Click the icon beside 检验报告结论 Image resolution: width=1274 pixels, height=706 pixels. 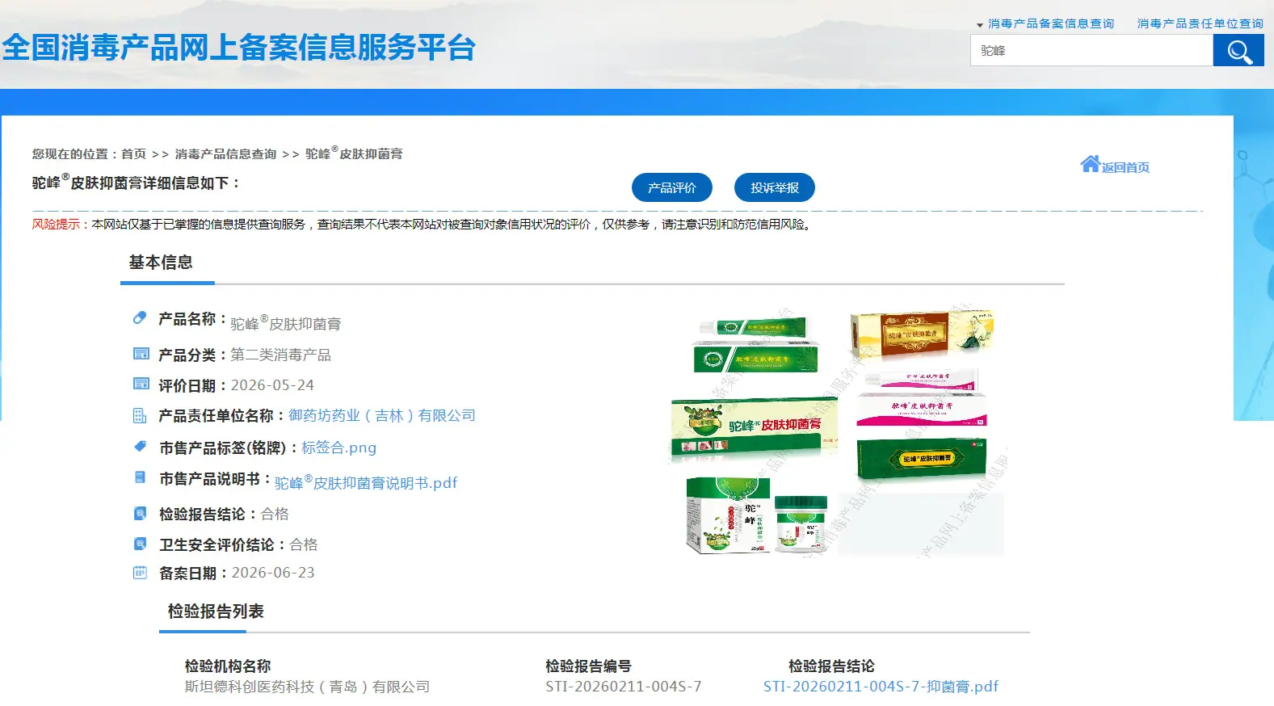point(140,513)
